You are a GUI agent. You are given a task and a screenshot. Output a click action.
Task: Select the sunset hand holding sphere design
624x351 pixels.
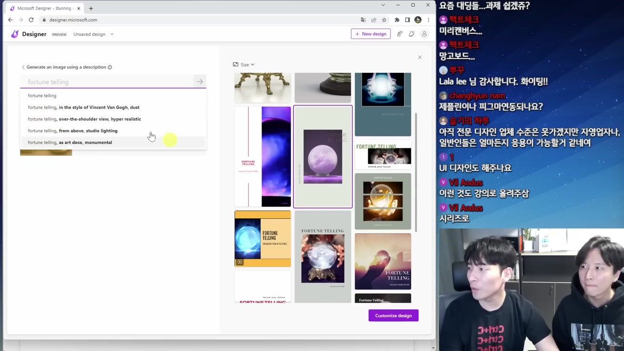pyautogui.click(x=383, y=262)
